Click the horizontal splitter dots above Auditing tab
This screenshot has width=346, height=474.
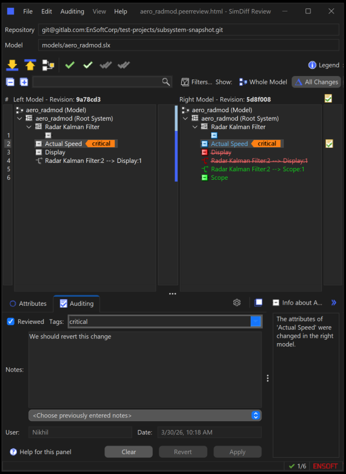173,294
